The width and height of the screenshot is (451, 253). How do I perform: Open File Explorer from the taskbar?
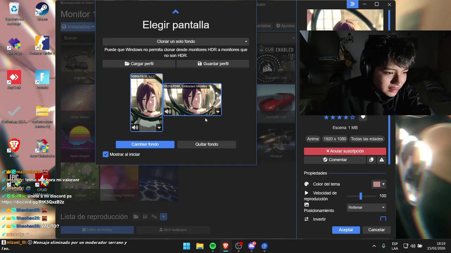point(200,246)
